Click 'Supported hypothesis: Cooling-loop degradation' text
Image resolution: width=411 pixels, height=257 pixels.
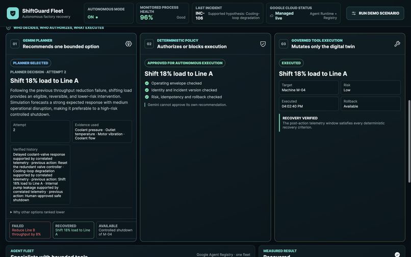pyautogui.click(x=234, y=16)
